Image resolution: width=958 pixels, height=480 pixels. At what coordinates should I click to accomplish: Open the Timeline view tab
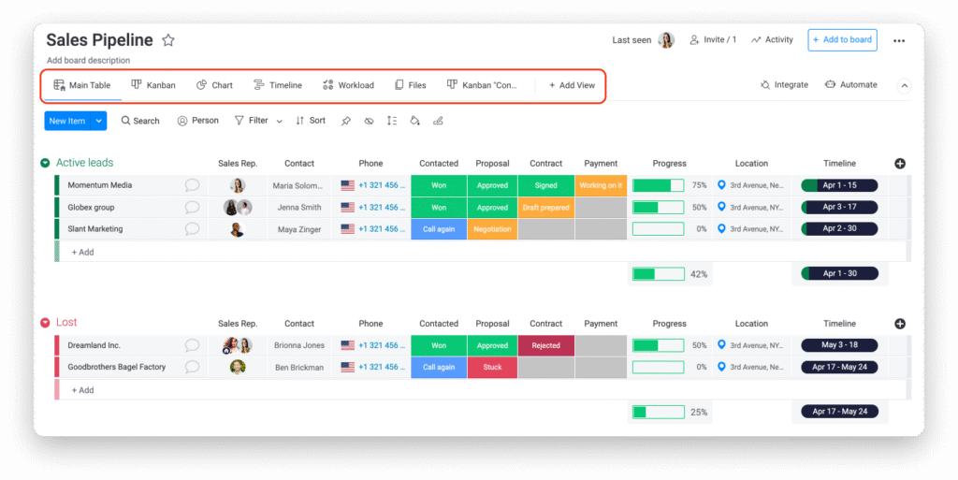pyautogui.click(x=278, y=85)
